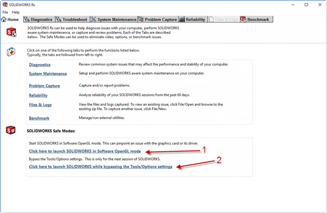327x213 pixels.
Task: Follow the System Maintenance link
Action: tap(48, 74)
